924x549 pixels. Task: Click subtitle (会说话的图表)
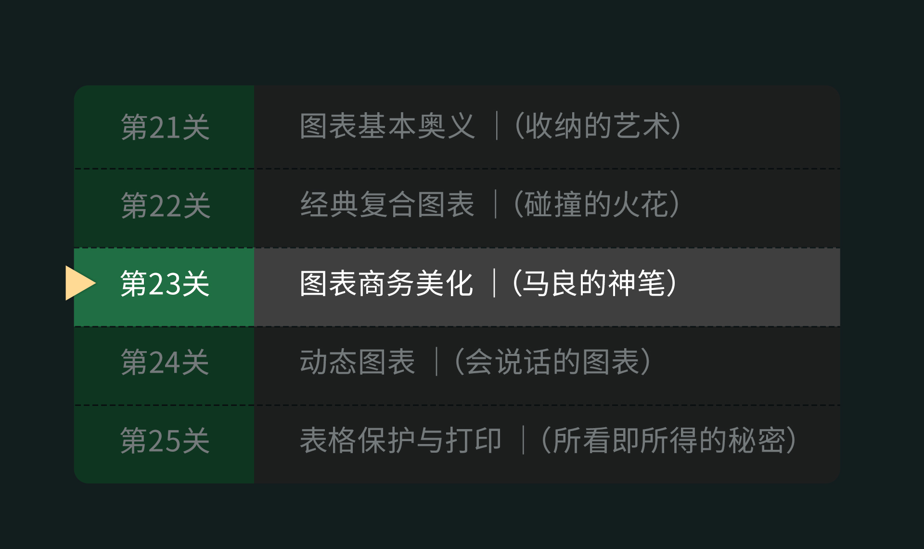click(x=553, y=362)
